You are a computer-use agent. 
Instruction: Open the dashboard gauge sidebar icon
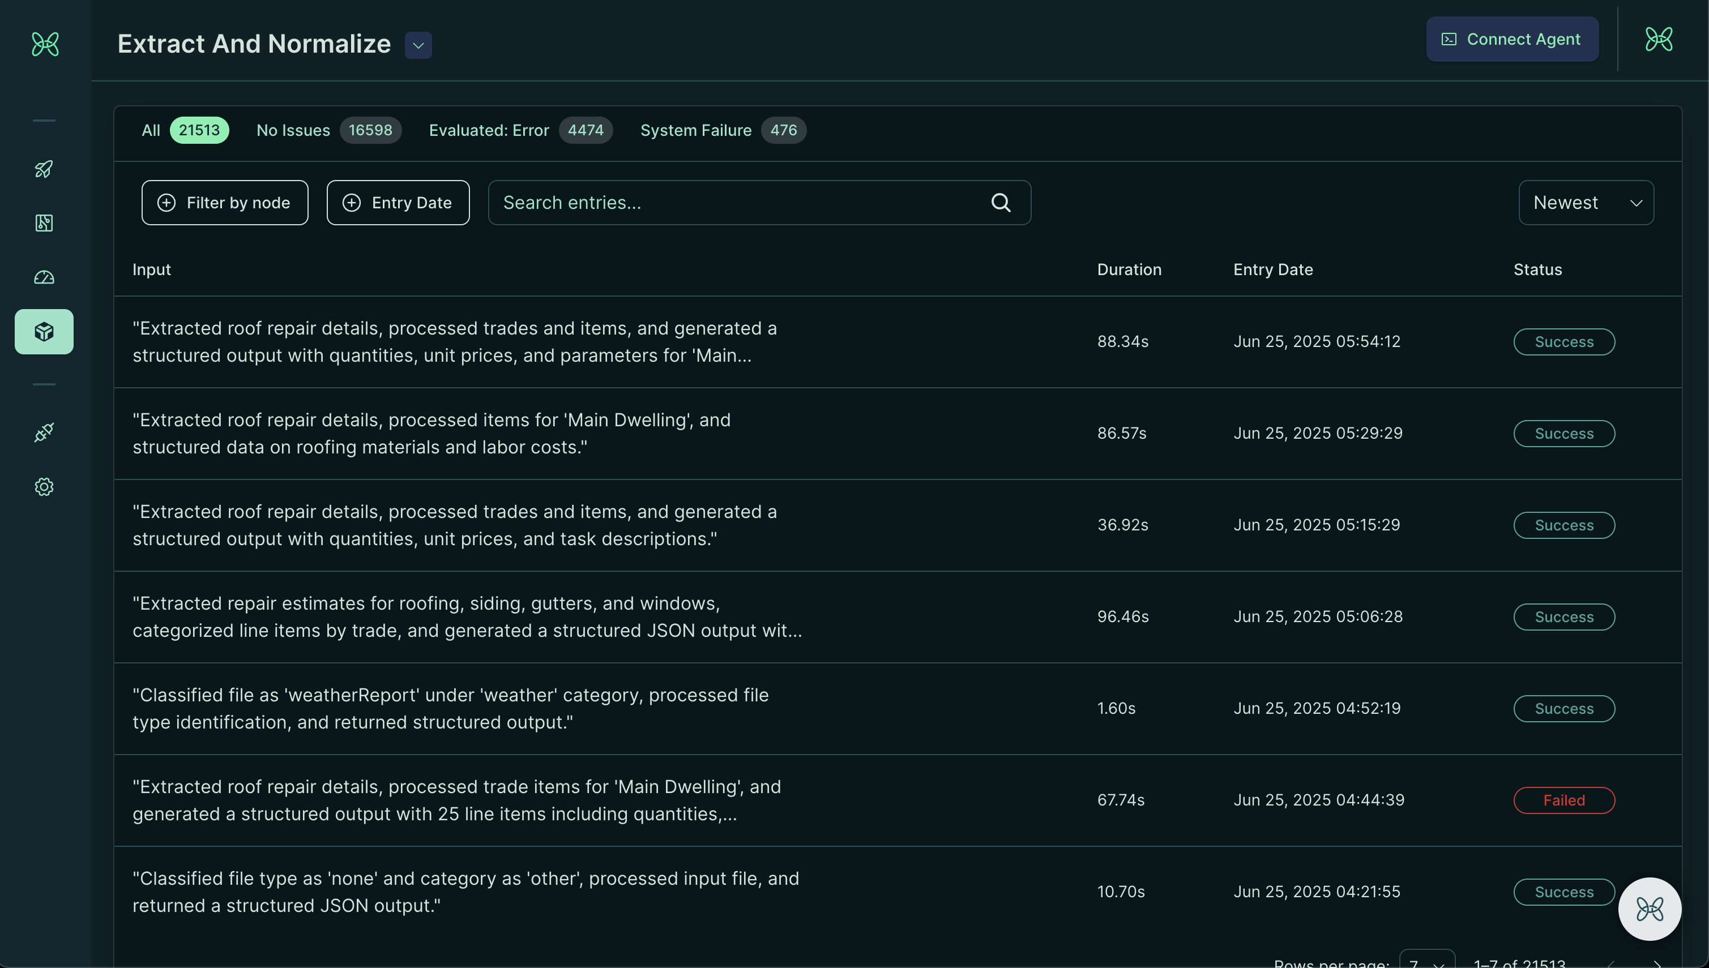tap(44, 277)
